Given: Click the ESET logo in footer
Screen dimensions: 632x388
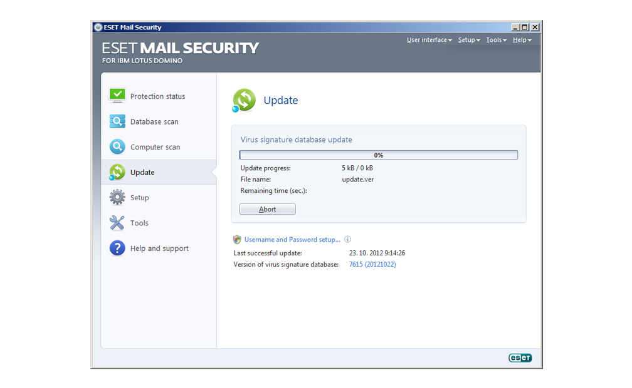Looking at the screenshot, I should point(520,358).
